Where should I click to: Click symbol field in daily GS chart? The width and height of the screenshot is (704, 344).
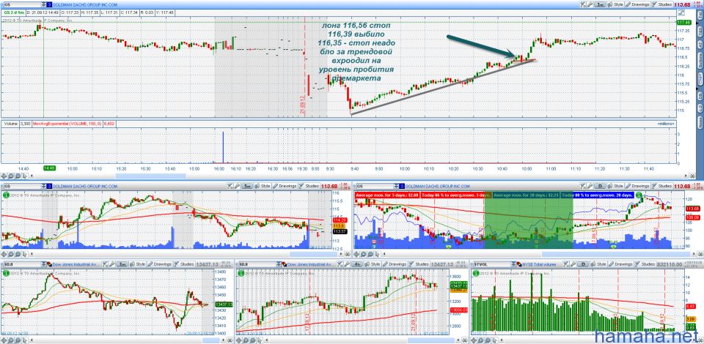pos(375,185)
